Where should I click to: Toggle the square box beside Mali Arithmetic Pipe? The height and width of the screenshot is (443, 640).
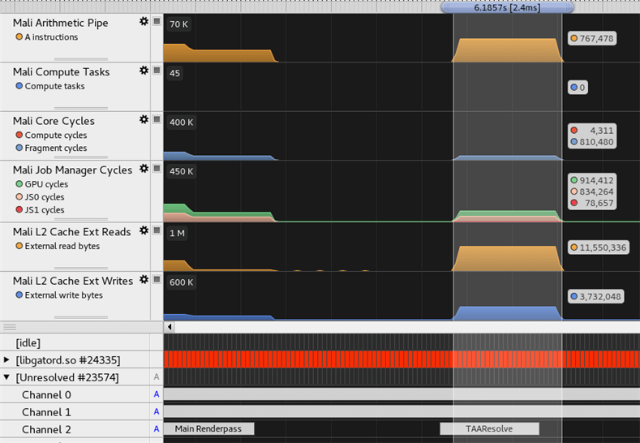(x=157, y=22)
